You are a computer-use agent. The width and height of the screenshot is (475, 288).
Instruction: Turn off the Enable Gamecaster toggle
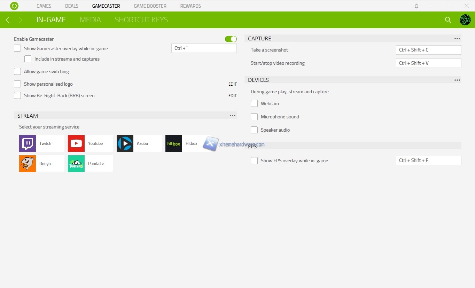pyautogui.click(x=231, y=39)
